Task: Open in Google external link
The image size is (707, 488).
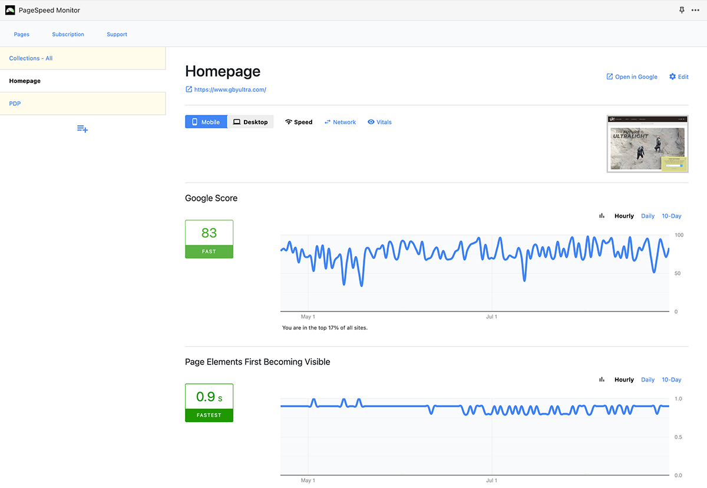Action: point(632,77)
